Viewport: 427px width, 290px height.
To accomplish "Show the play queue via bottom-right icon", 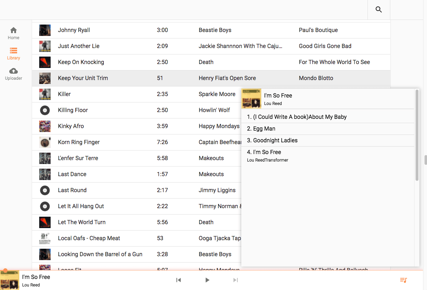I will (x=403, y=280).
